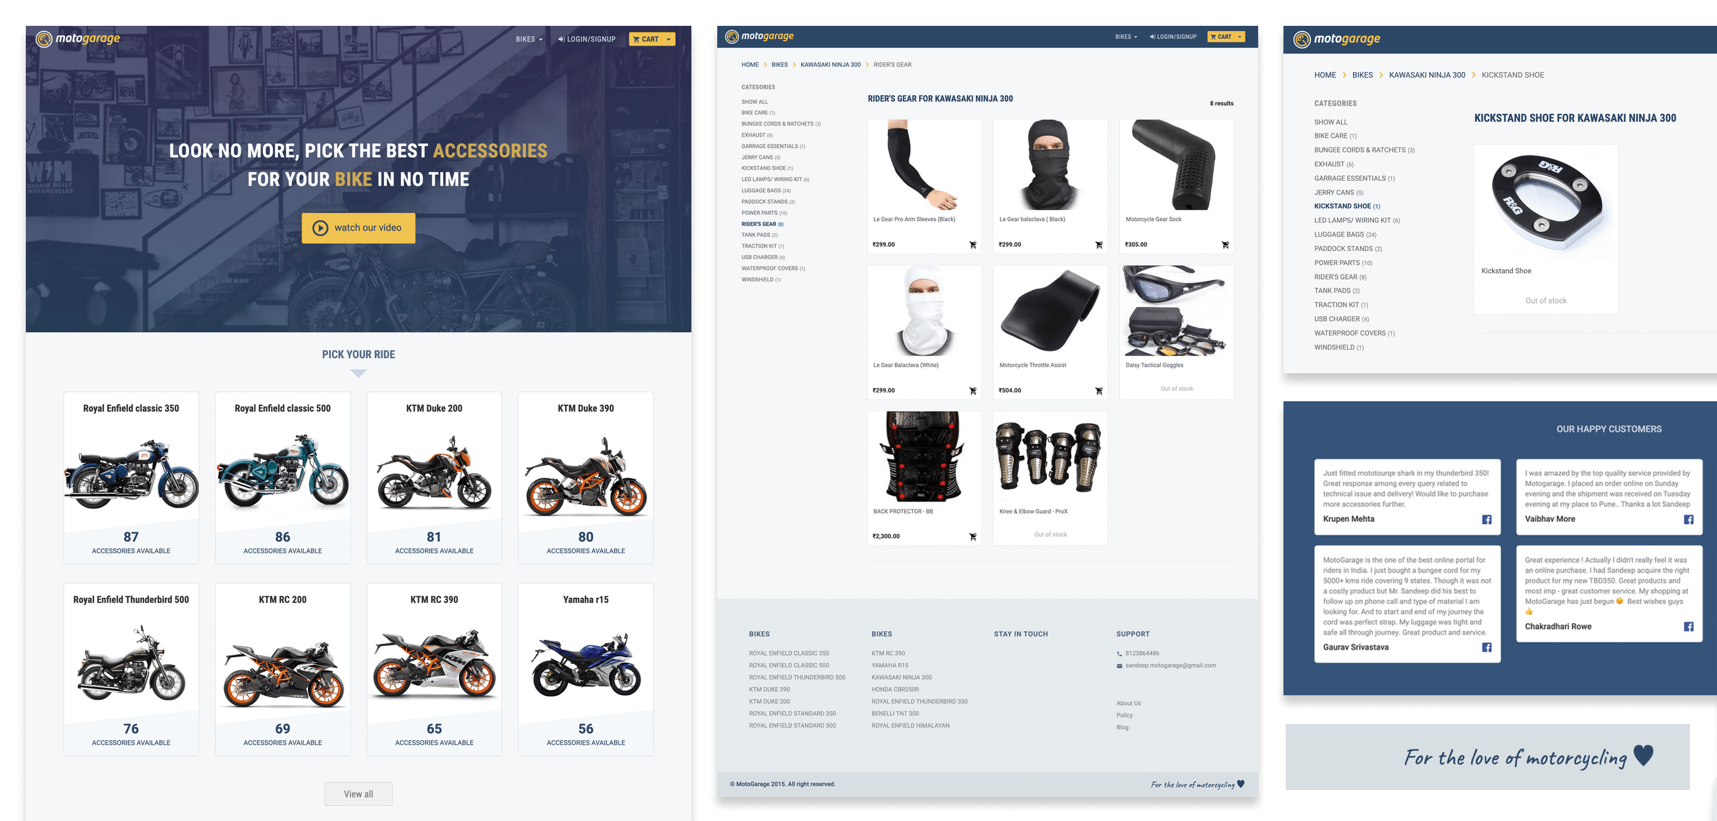The image size is (1717, 821).
Task: Click the MotoGarage logo icon
Action: 43,38
